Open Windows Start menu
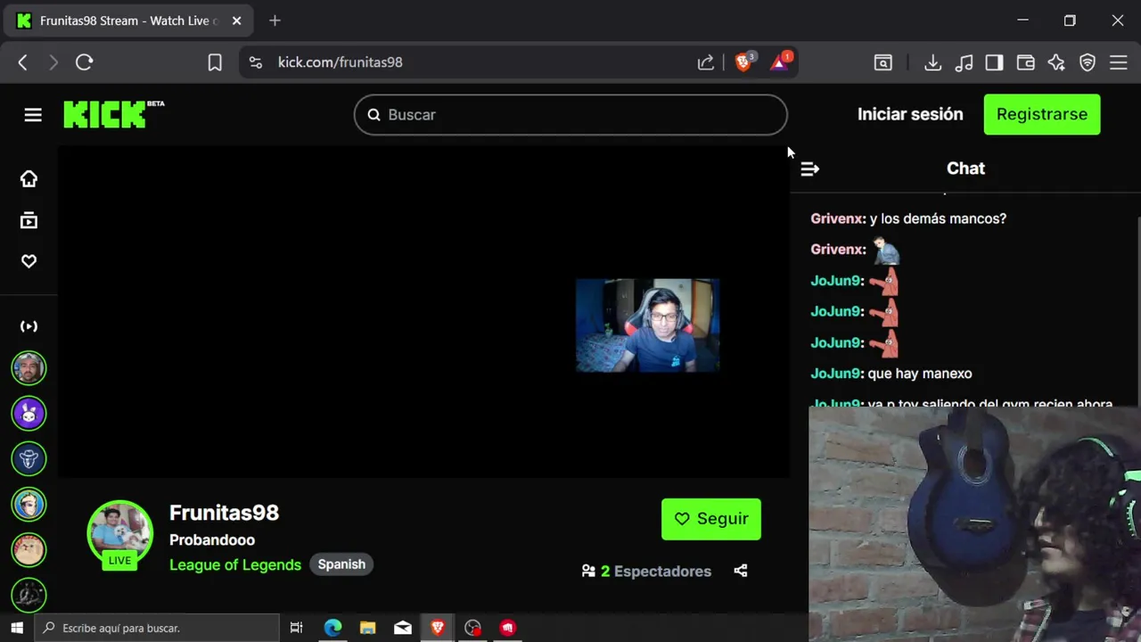This screenshot has width=1141, height=642. (x=17, y=628)
